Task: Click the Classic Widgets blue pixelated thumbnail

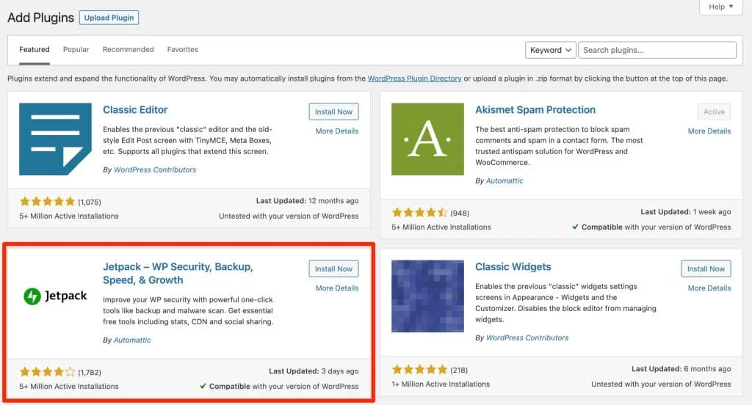Action: [x=427, y=296]
